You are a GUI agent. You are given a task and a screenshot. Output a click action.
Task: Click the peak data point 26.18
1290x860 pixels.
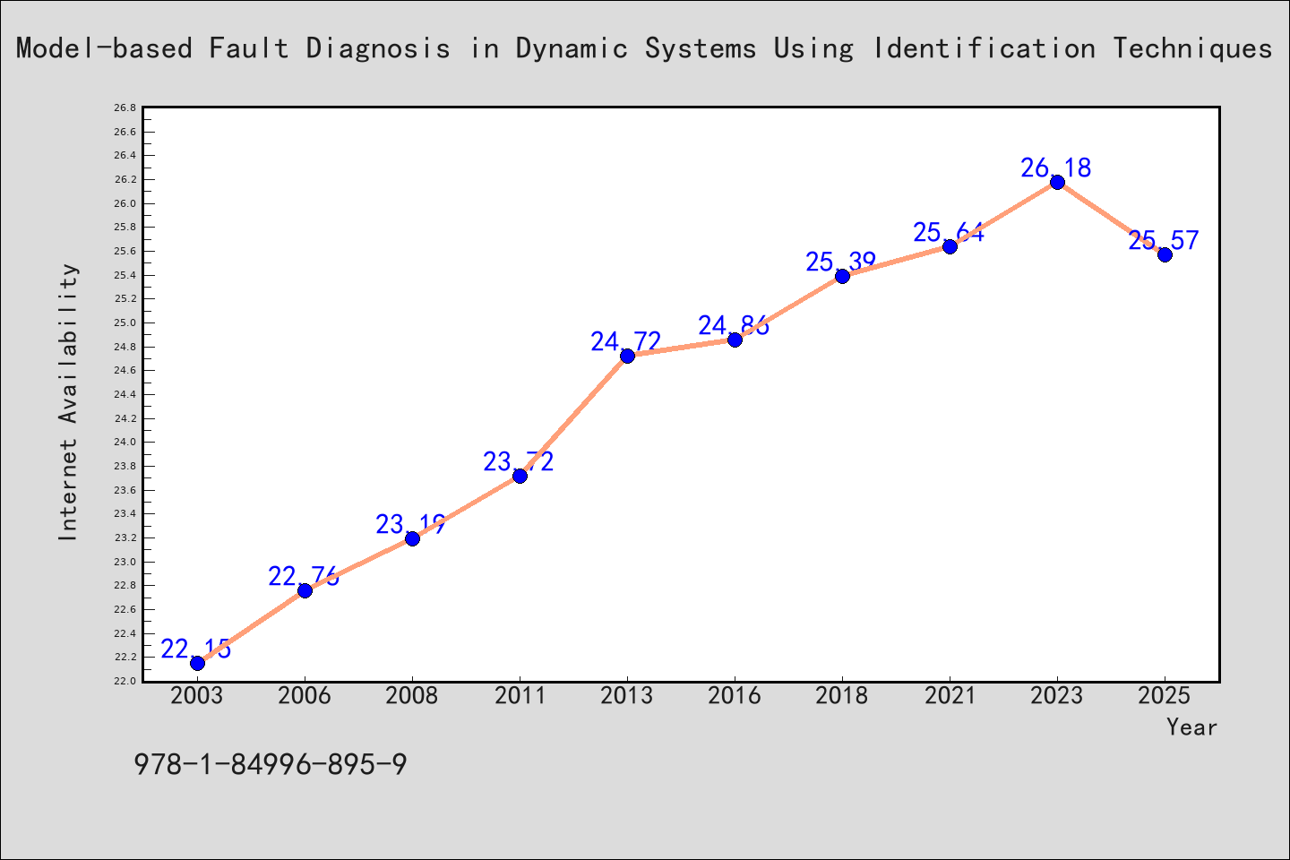pos(1057,182)
